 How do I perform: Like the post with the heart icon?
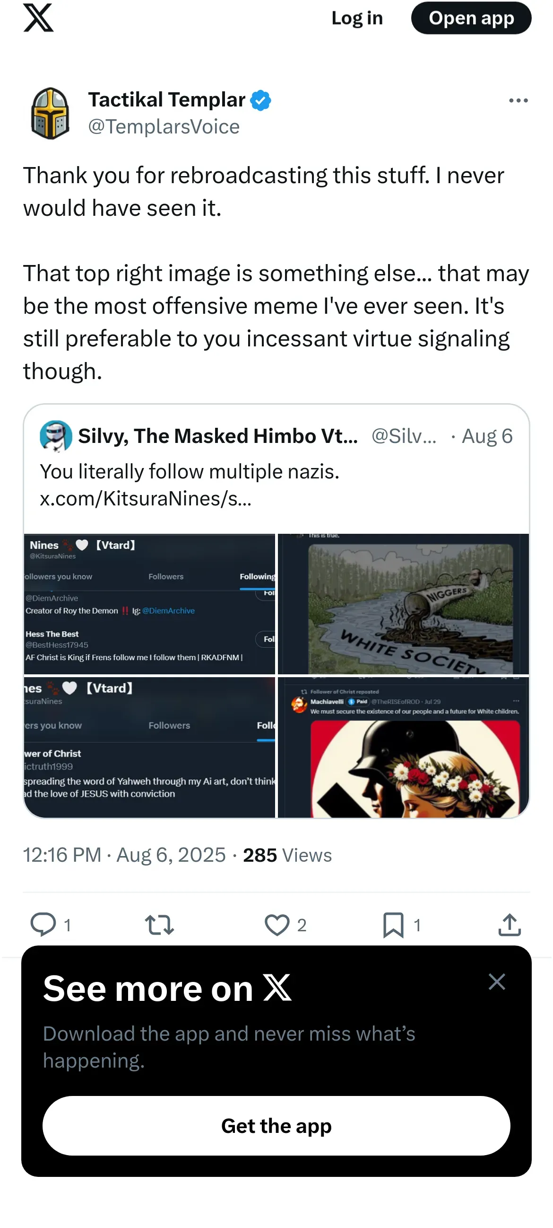(277, 924)
